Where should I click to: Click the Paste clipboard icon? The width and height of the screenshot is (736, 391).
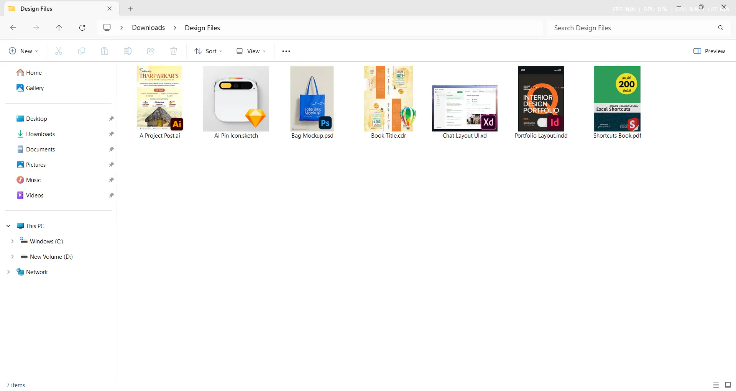point(105,51)
